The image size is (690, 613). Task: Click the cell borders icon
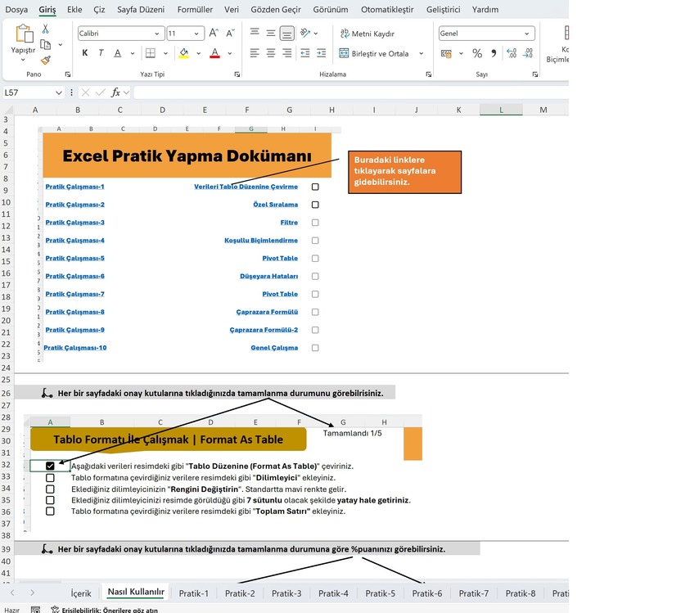pos(151,53)
